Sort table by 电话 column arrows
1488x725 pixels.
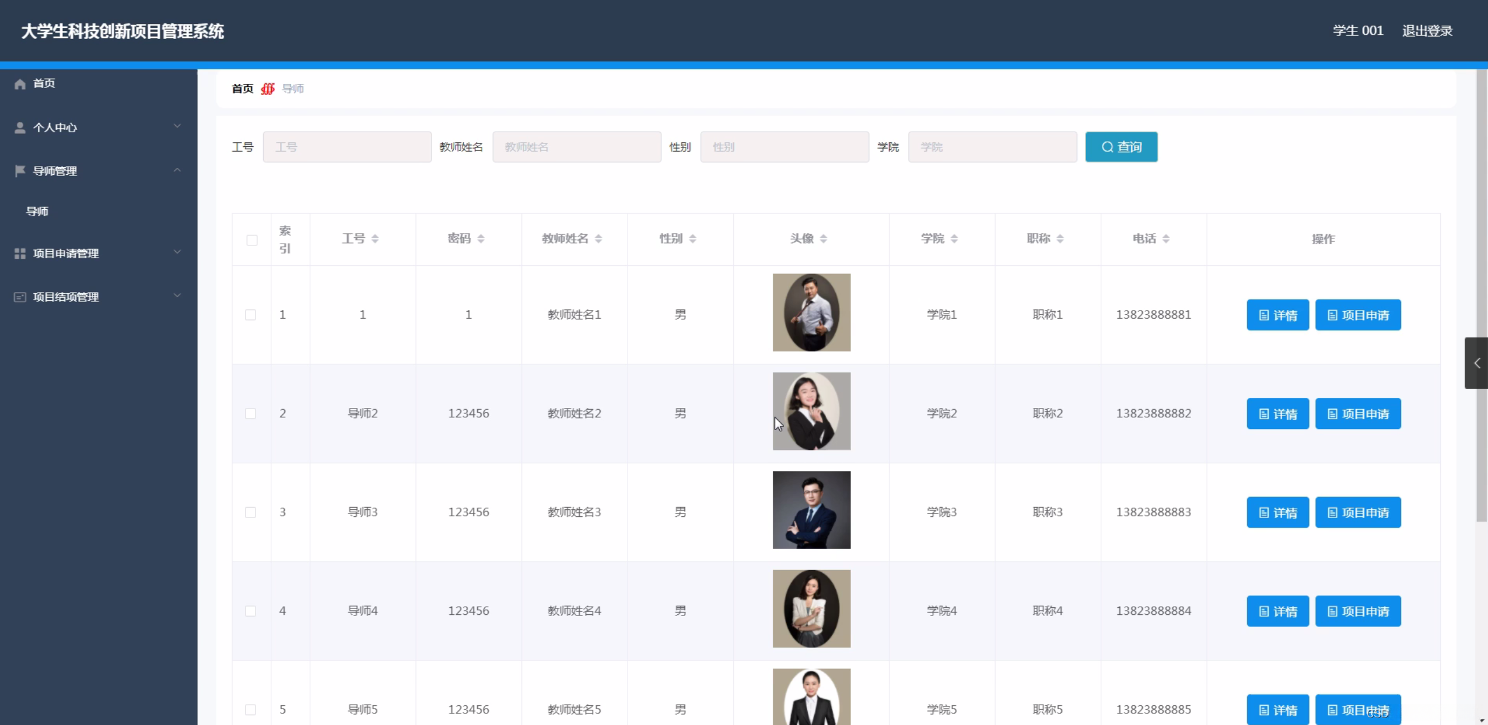(1166, 239)
